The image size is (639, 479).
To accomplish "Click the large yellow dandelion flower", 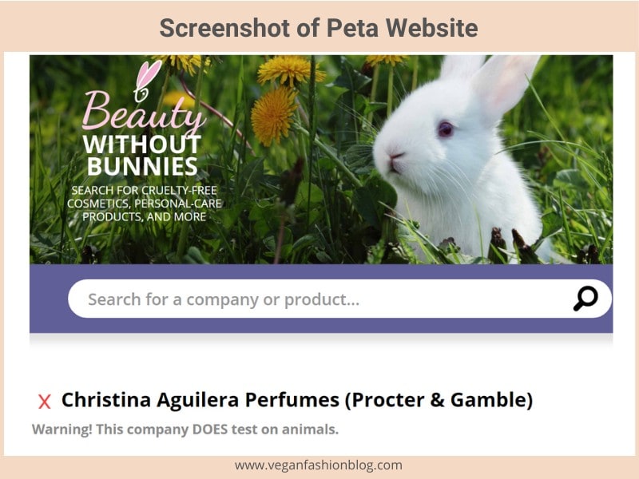I will point(273,117).
